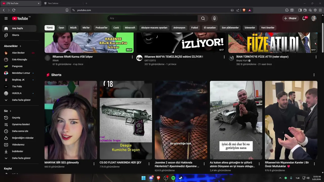Open the YouTube hamburger guide menu
Viewport: 324px width, 182px height.
(6, 18)
